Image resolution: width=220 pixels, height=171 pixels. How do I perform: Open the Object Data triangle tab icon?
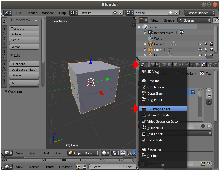pos(192,65)
